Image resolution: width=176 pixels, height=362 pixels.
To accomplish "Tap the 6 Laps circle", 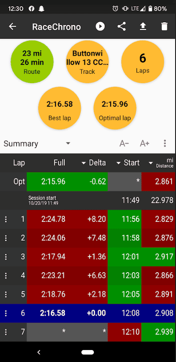I will pos(143,62).
